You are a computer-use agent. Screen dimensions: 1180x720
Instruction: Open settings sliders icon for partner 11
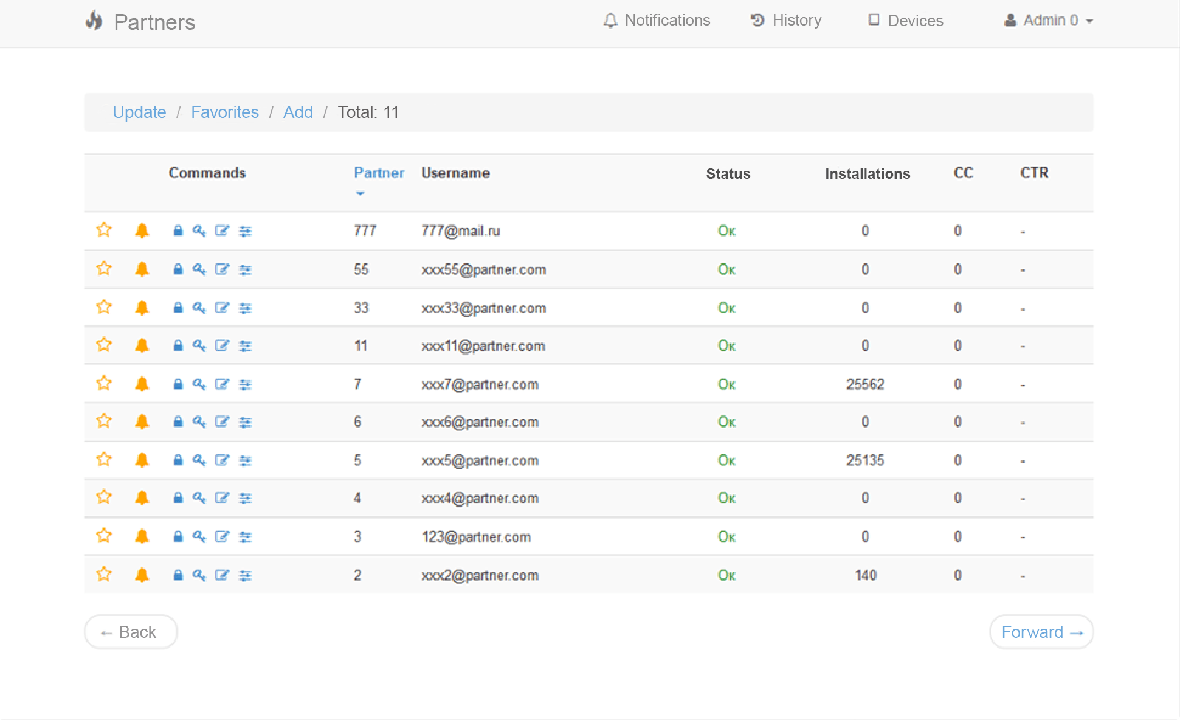point(245,345)
